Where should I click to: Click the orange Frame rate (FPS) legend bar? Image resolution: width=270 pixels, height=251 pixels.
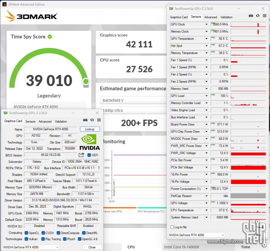[x=120, y=208]
